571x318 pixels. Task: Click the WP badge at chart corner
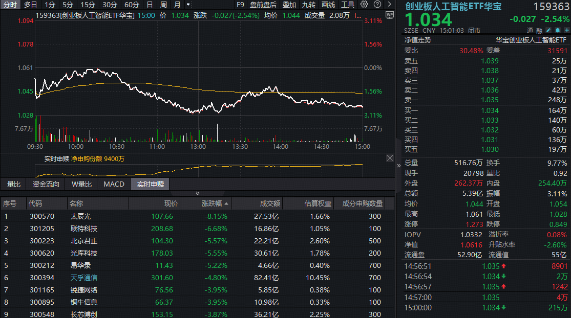coord(389,15)
